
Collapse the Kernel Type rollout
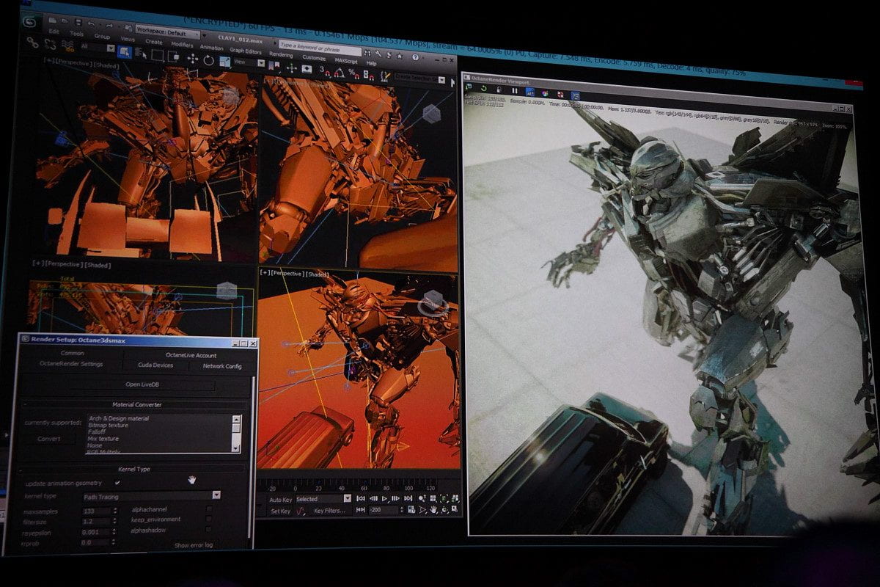[x=134, y=468]
